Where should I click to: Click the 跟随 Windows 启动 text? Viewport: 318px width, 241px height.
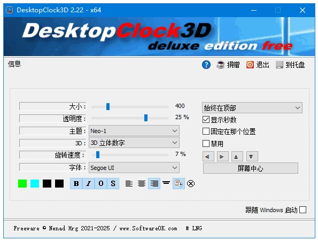[x=272, y=210]
